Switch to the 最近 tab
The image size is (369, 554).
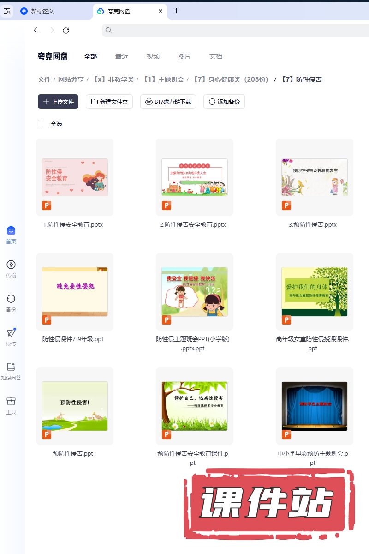coord(122,56)
